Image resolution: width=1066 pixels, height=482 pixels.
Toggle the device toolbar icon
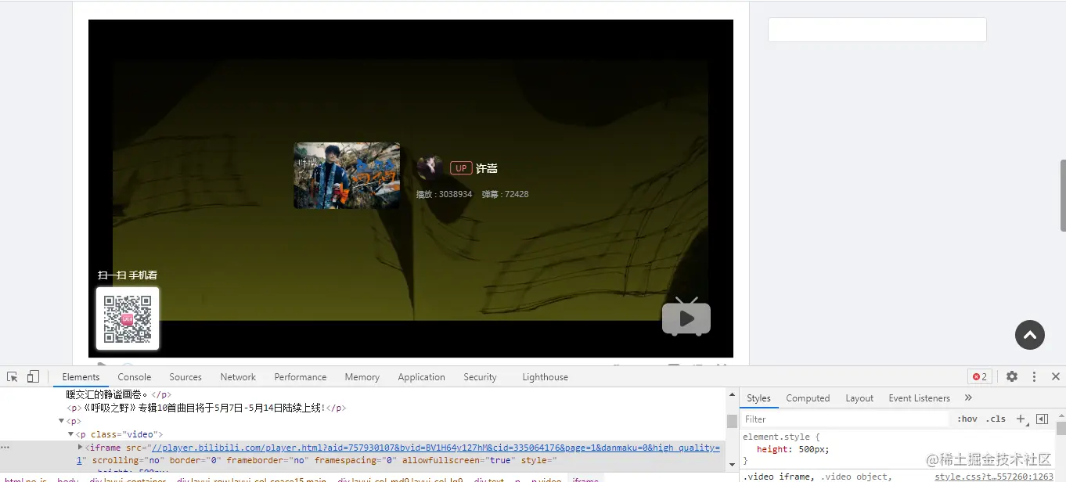point(33,376)
